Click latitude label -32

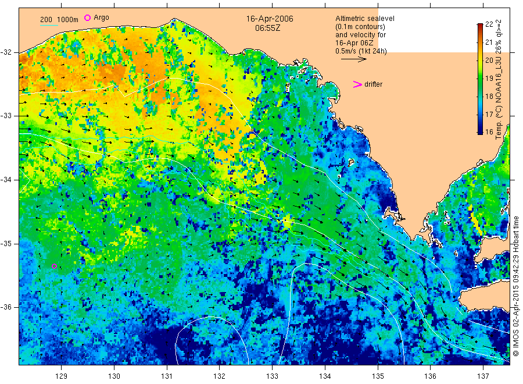[x=6, y=52]
